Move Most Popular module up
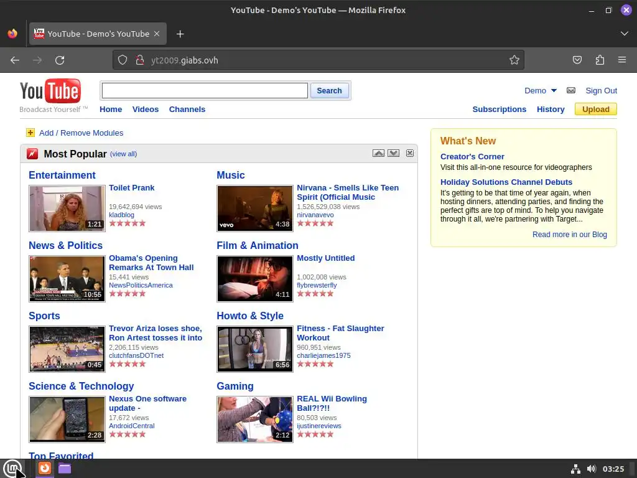 pos(378,153)
